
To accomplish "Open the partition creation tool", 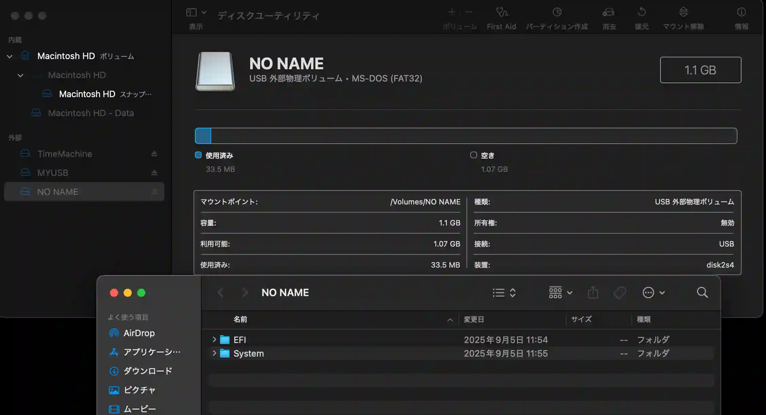I will [x=557, y=12].
